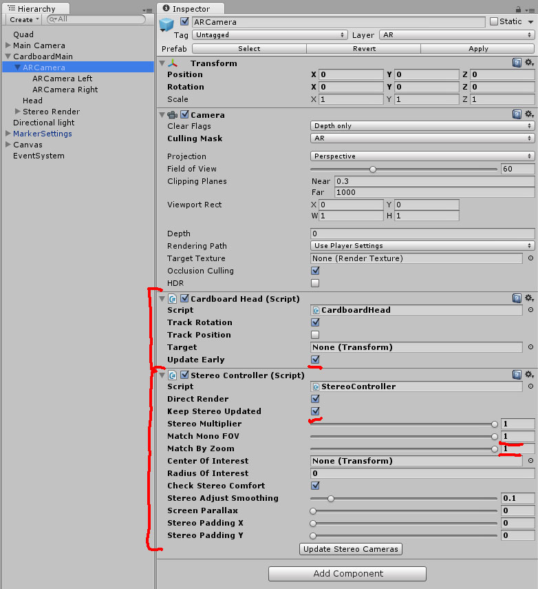The image size is (538, 589).
Task: Toggle Occlusion Culling checkbox
Action: tap(315, 271)
